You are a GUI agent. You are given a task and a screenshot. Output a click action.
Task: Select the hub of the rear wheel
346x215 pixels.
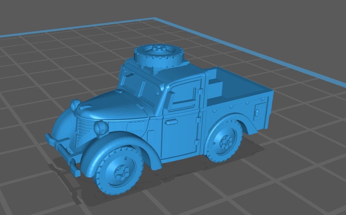(227, 142)
